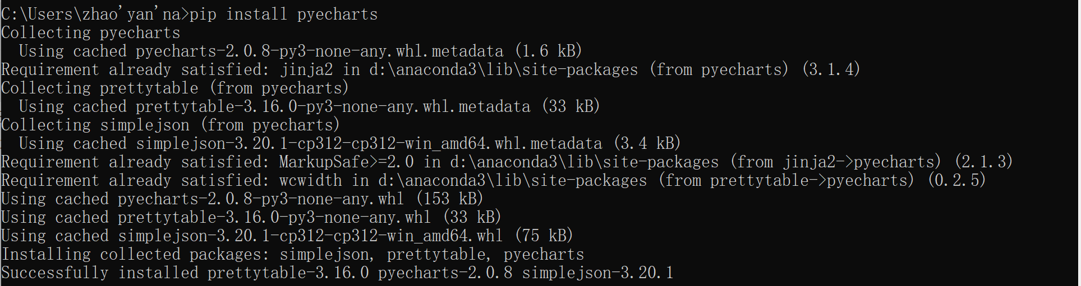Click the prettytable-3.16.0-py3-none-any.whl.metadata filename
This screenshot has width=1081, height=286.
333,107
